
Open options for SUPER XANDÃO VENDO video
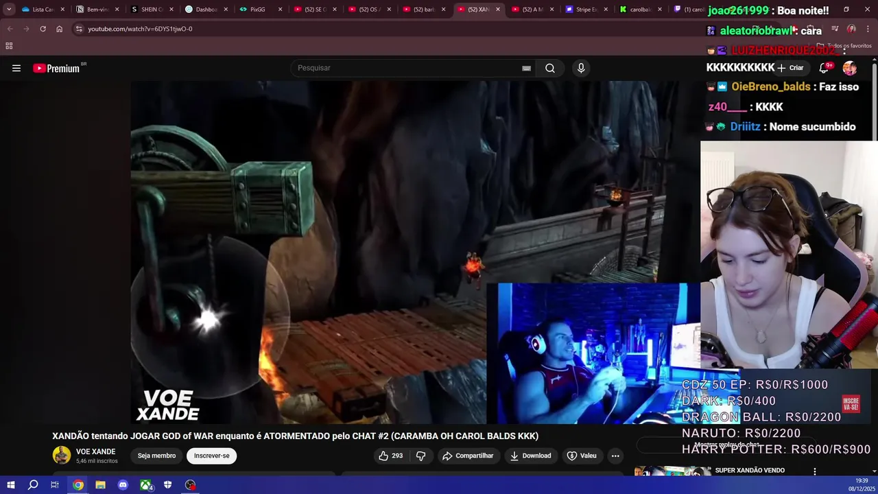pyautogui.click(x=814, y=471)
